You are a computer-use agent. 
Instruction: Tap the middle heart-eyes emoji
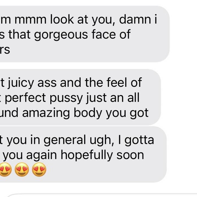(x=22, y=169)
